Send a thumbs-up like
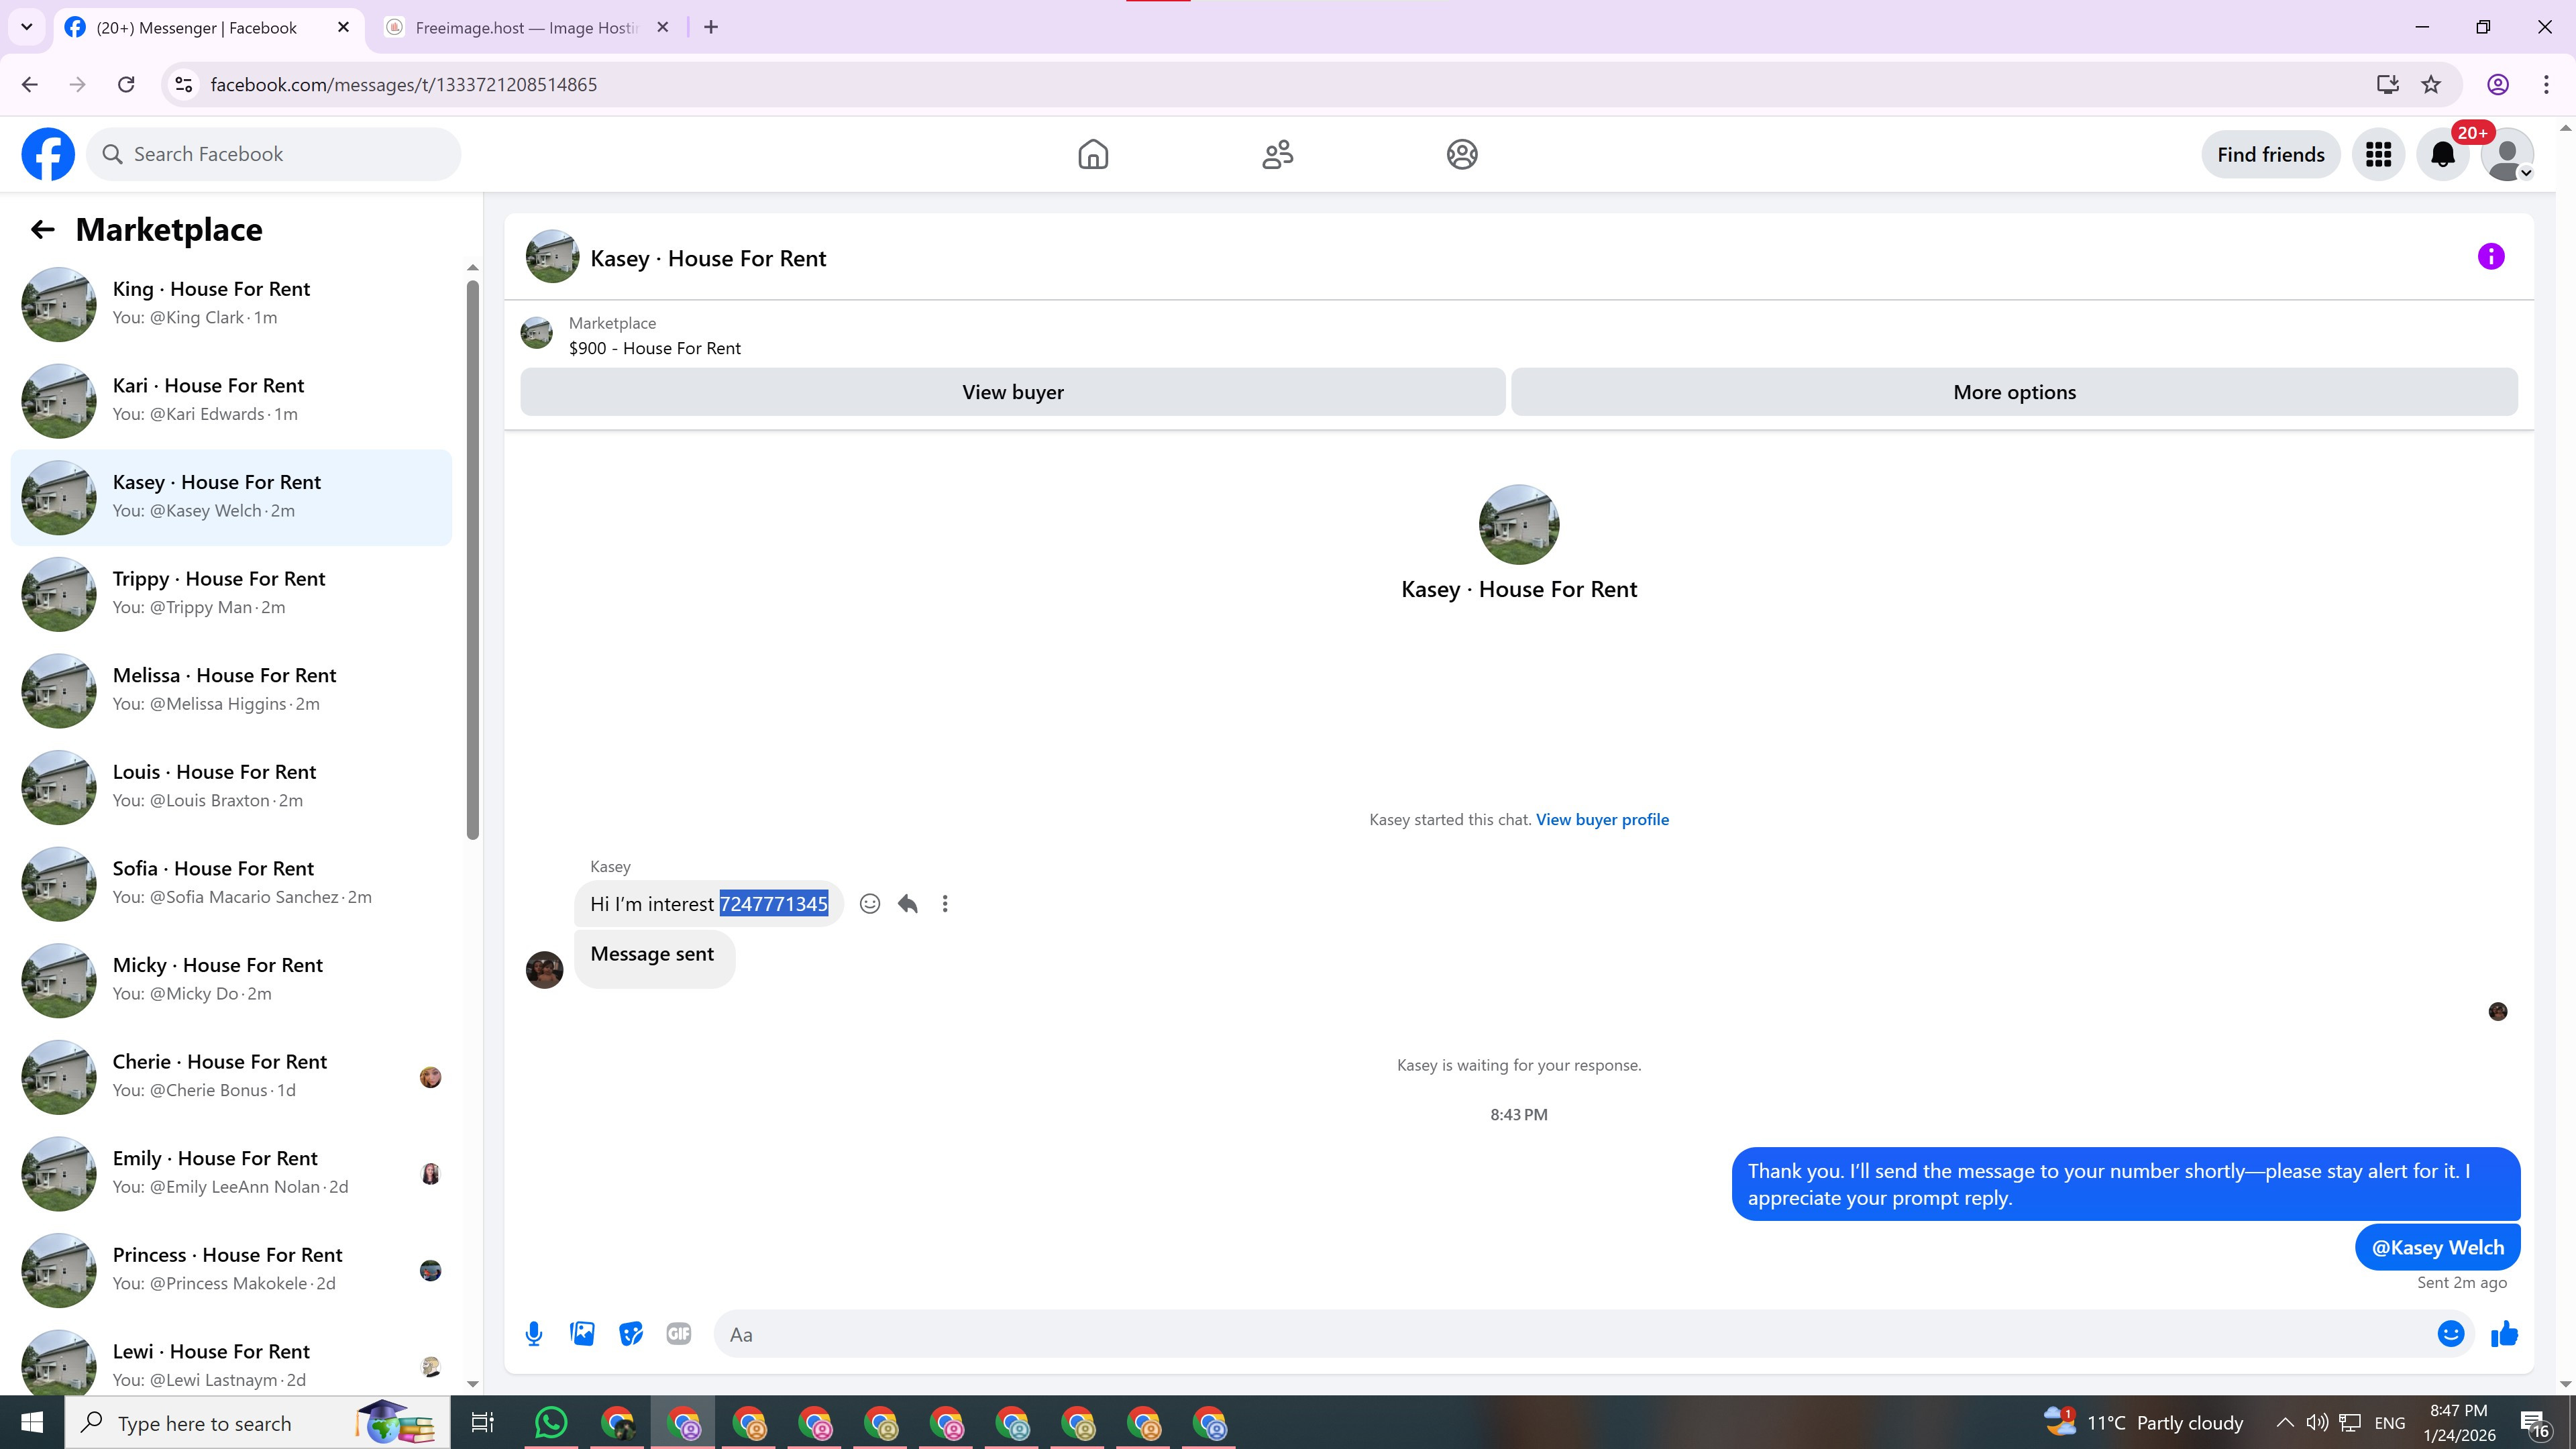 pyautogui.click(x=2504, y=1334)
